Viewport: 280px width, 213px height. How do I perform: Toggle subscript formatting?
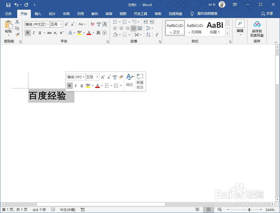click(x=56, y=33)
